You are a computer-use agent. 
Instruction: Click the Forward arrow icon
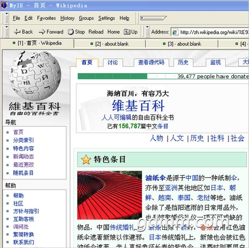(x=42, y=32)
